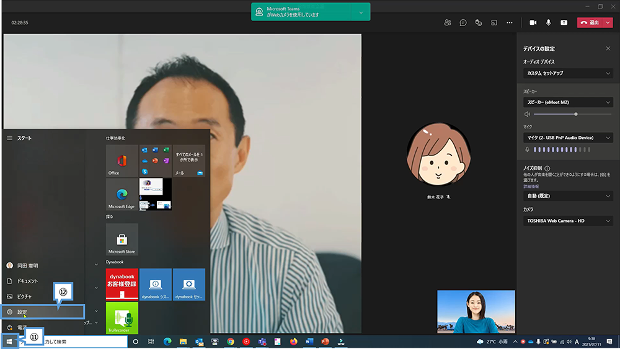This screenshot has height=349, width=620.
Task: Leave the meeting with the red 退出 button
Action: 590,22
